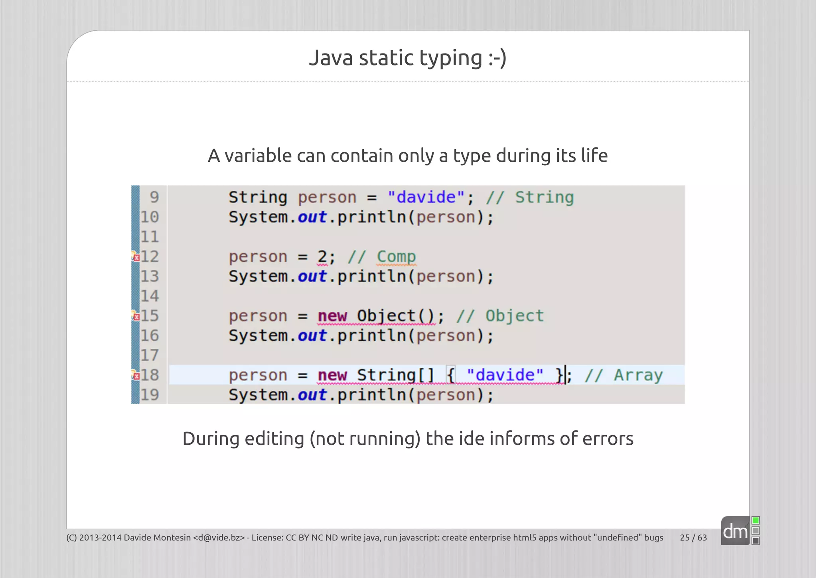Click the text 'A variable can contain only a type during its life'
Viewport: 817px width, 578px height.
(408, 156)
